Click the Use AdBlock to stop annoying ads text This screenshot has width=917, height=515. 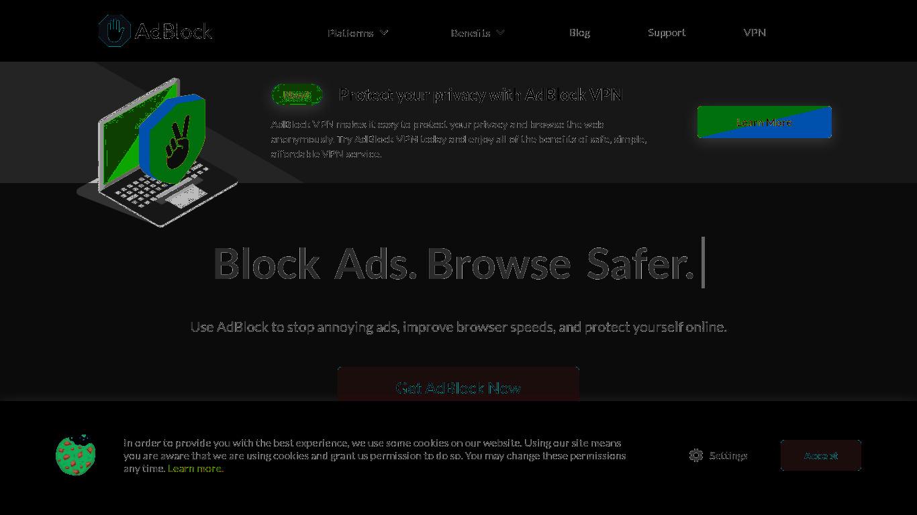pos(458,327)
